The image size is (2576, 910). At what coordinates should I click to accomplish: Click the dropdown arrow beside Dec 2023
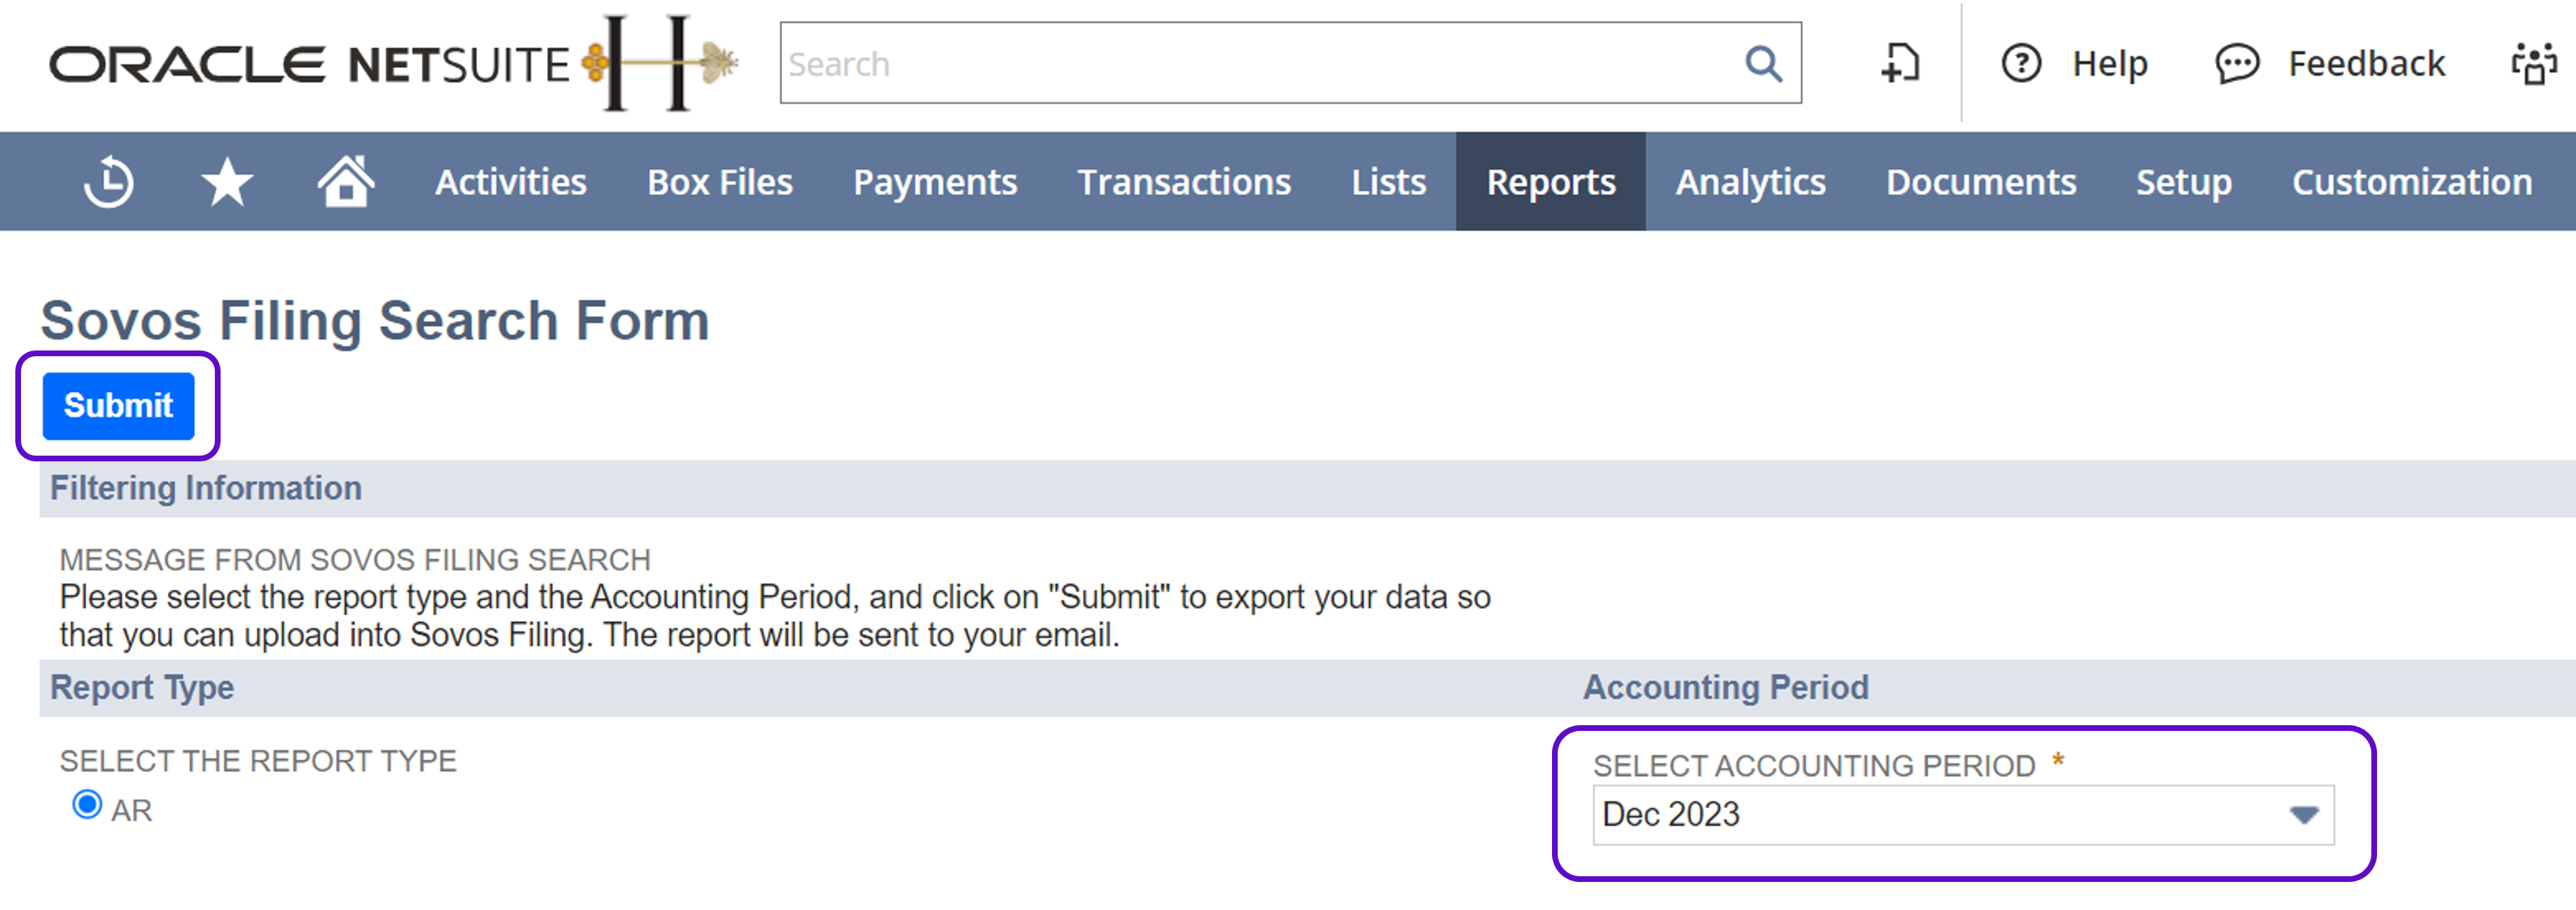click(2304, 815)
